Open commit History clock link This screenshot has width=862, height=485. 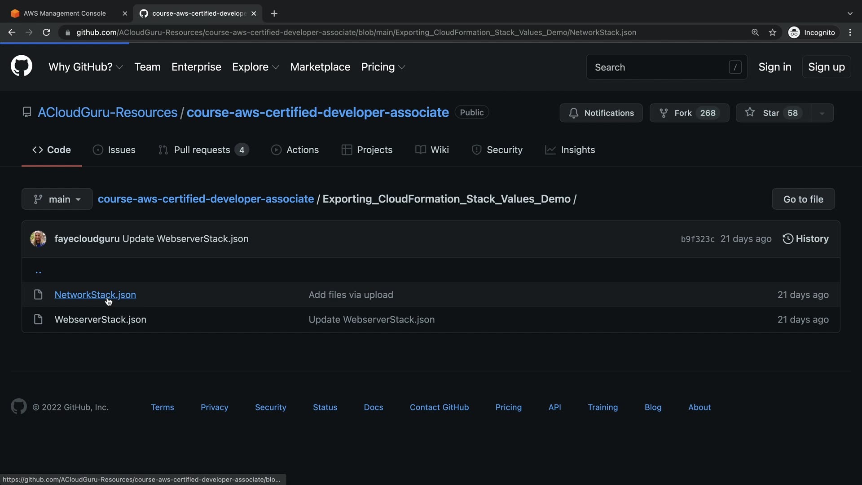pos(805,238)
